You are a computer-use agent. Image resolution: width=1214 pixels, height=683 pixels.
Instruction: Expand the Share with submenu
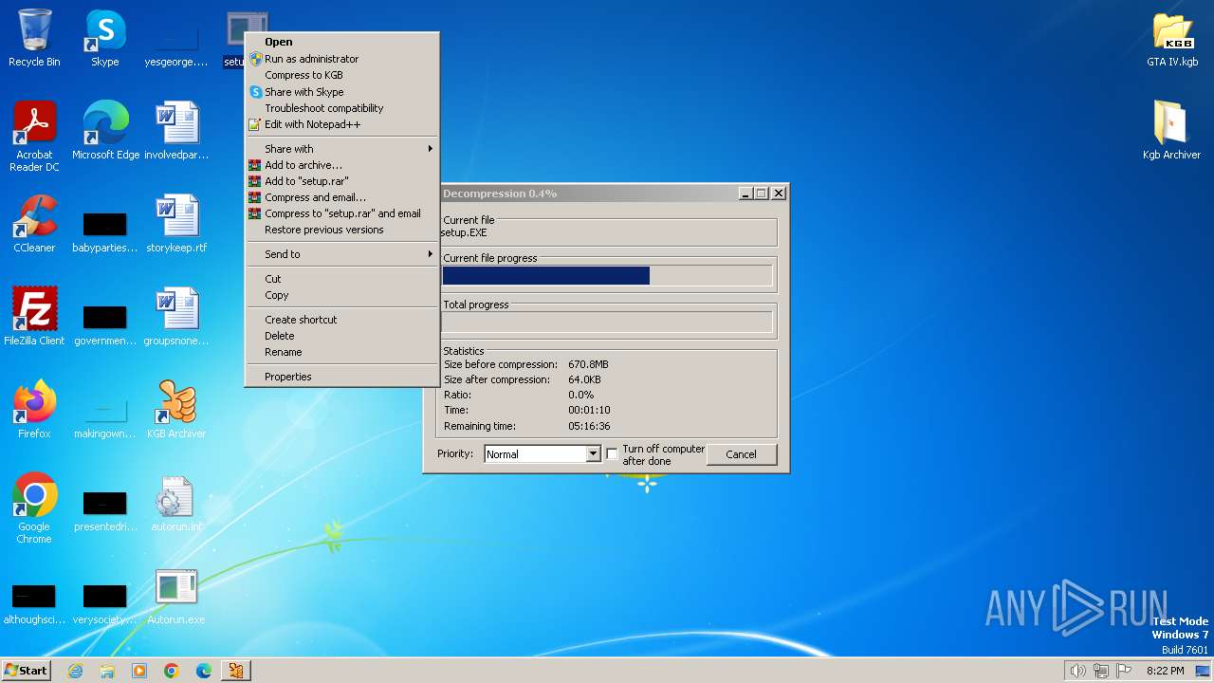click(342, 149)
